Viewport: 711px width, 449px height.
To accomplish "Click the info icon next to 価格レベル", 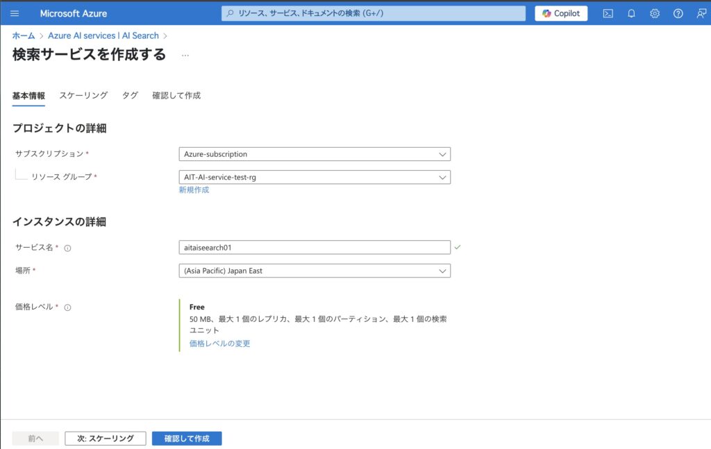I will coord(67,307).
